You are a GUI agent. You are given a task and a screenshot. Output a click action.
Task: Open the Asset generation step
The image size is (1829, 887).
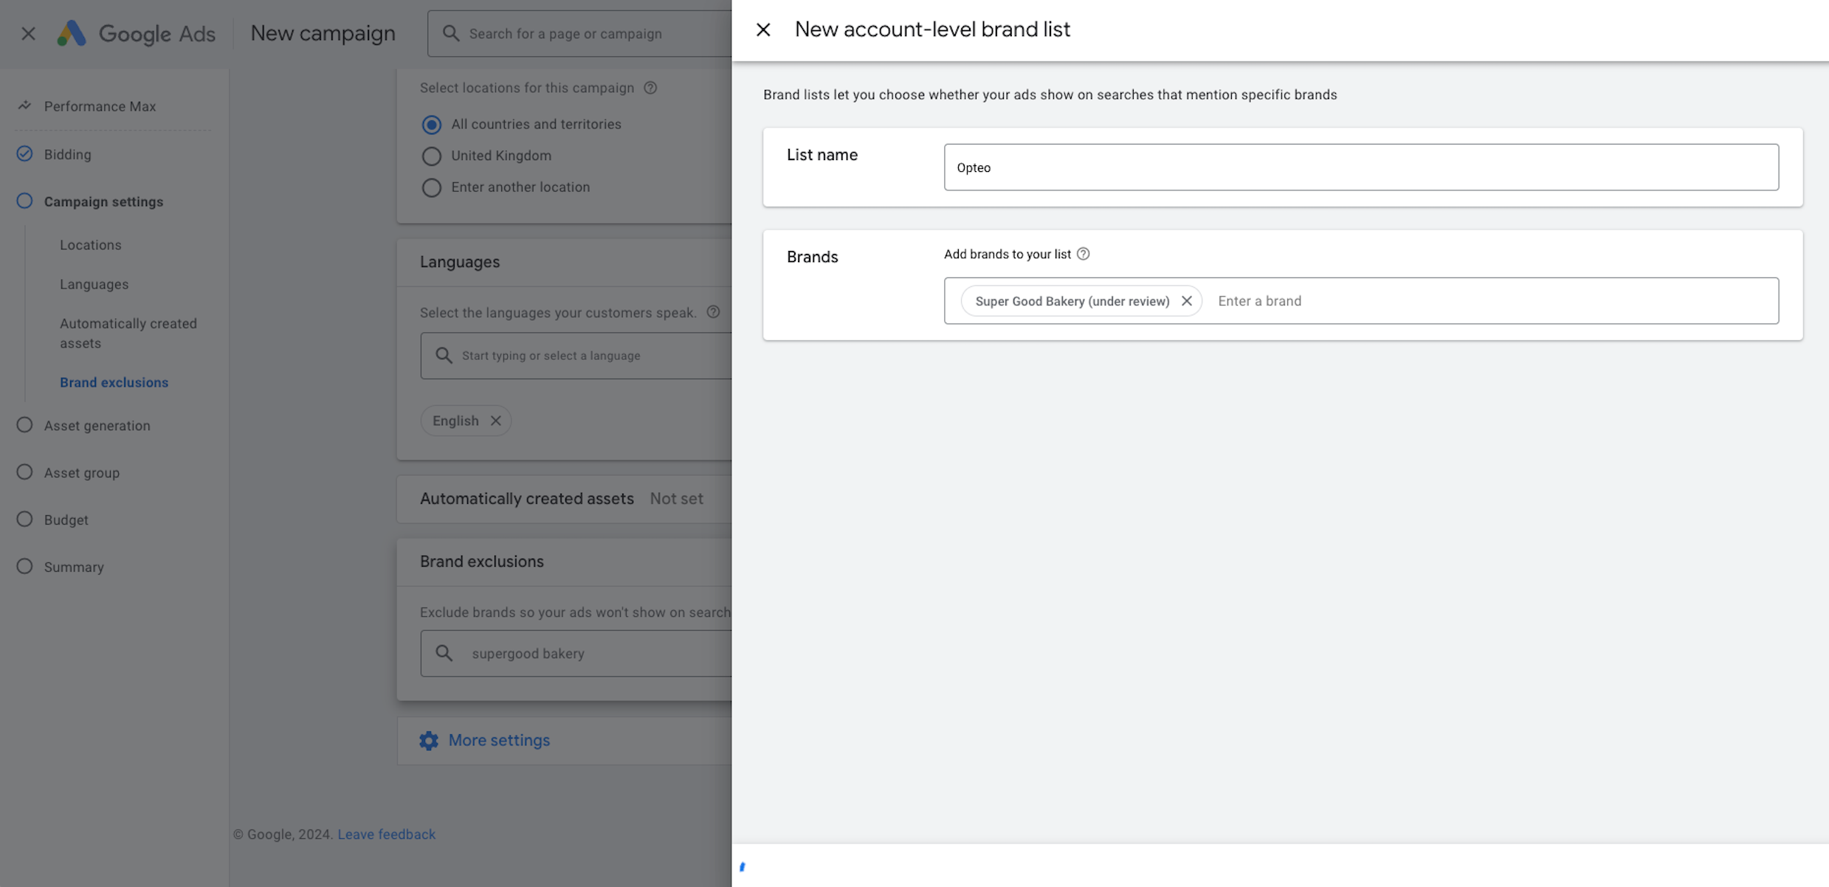click(x=97, y=426)
